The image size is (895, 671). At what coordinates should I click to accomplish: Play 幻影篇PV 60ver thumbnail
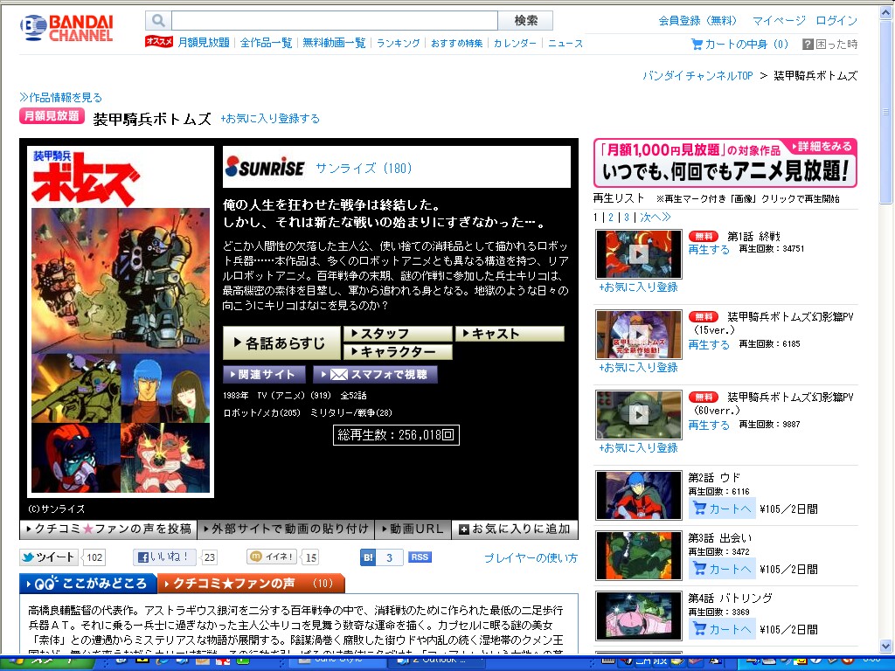(639, 415)
